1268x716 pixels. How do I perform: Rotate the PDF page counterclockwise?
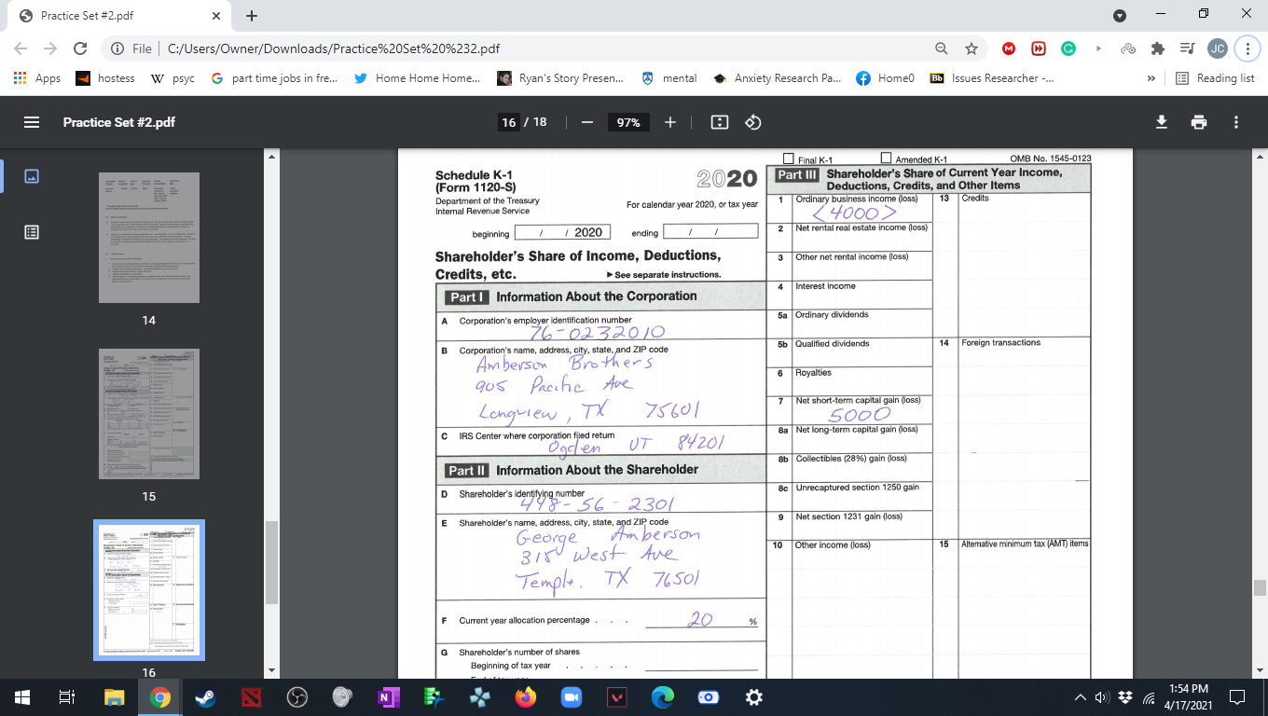(x=753, y=121)
